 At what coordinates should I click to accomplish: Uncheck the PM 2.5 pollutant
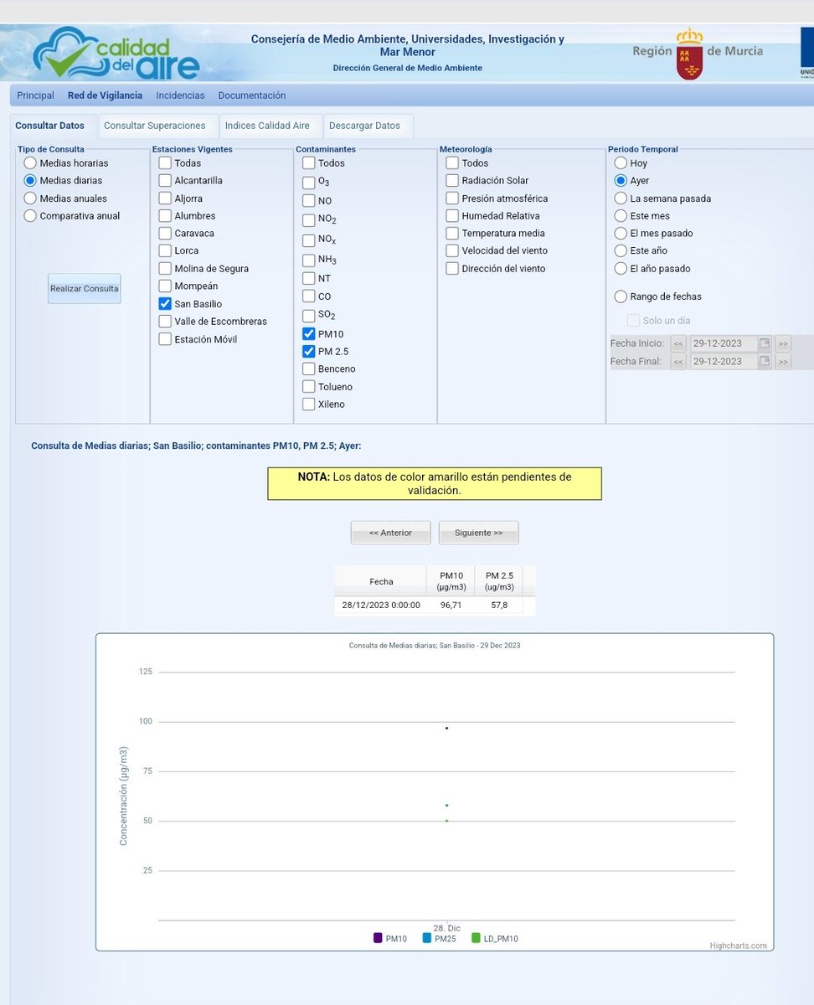click(309, 351)
